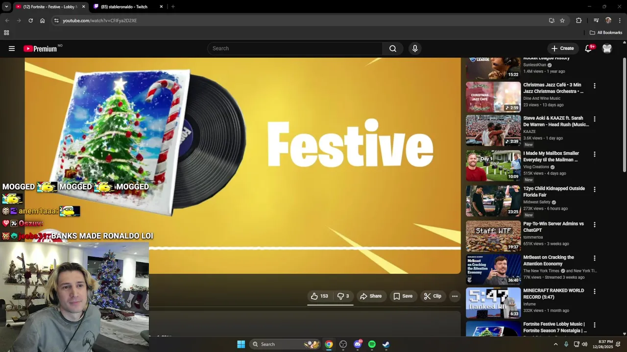The height and width of the screenshot is (352, 627).
Task: Click the Create button
Action: [562, 48]
